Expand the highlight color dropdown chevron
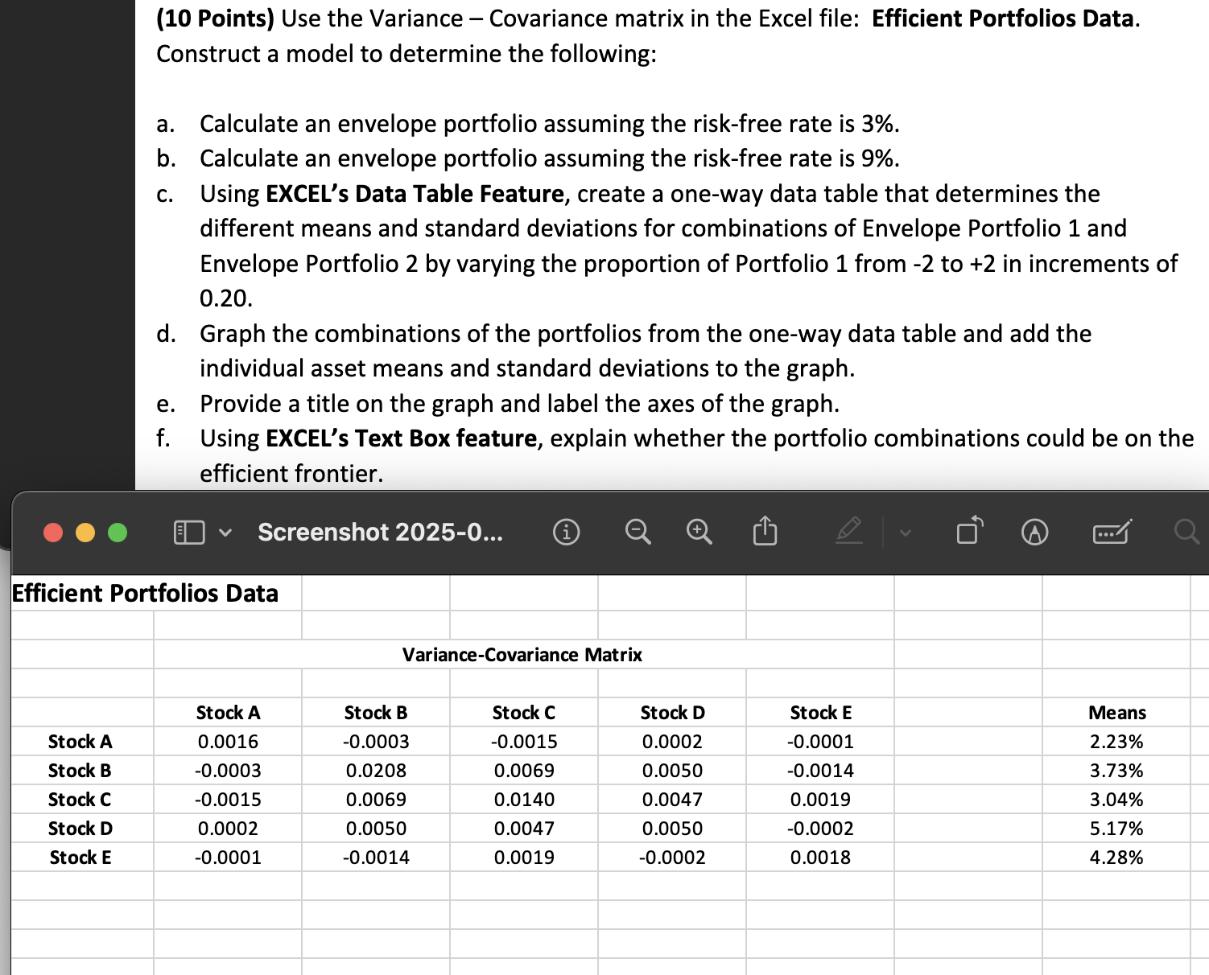 coord(905,533)
